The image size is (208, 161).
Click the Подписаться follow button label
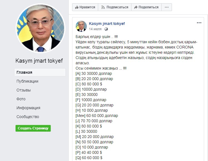[117, 7]
